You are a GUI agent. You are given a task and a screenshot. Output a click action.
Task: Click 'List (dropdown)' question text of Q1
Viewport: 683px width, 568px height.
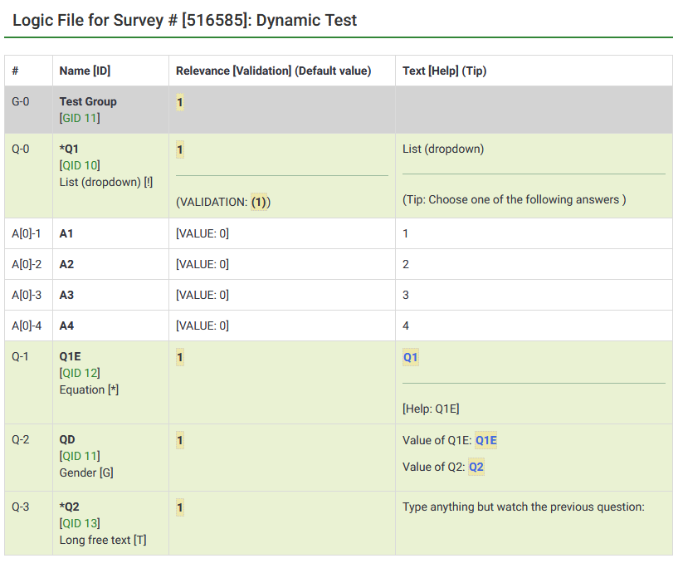[443, 149]
